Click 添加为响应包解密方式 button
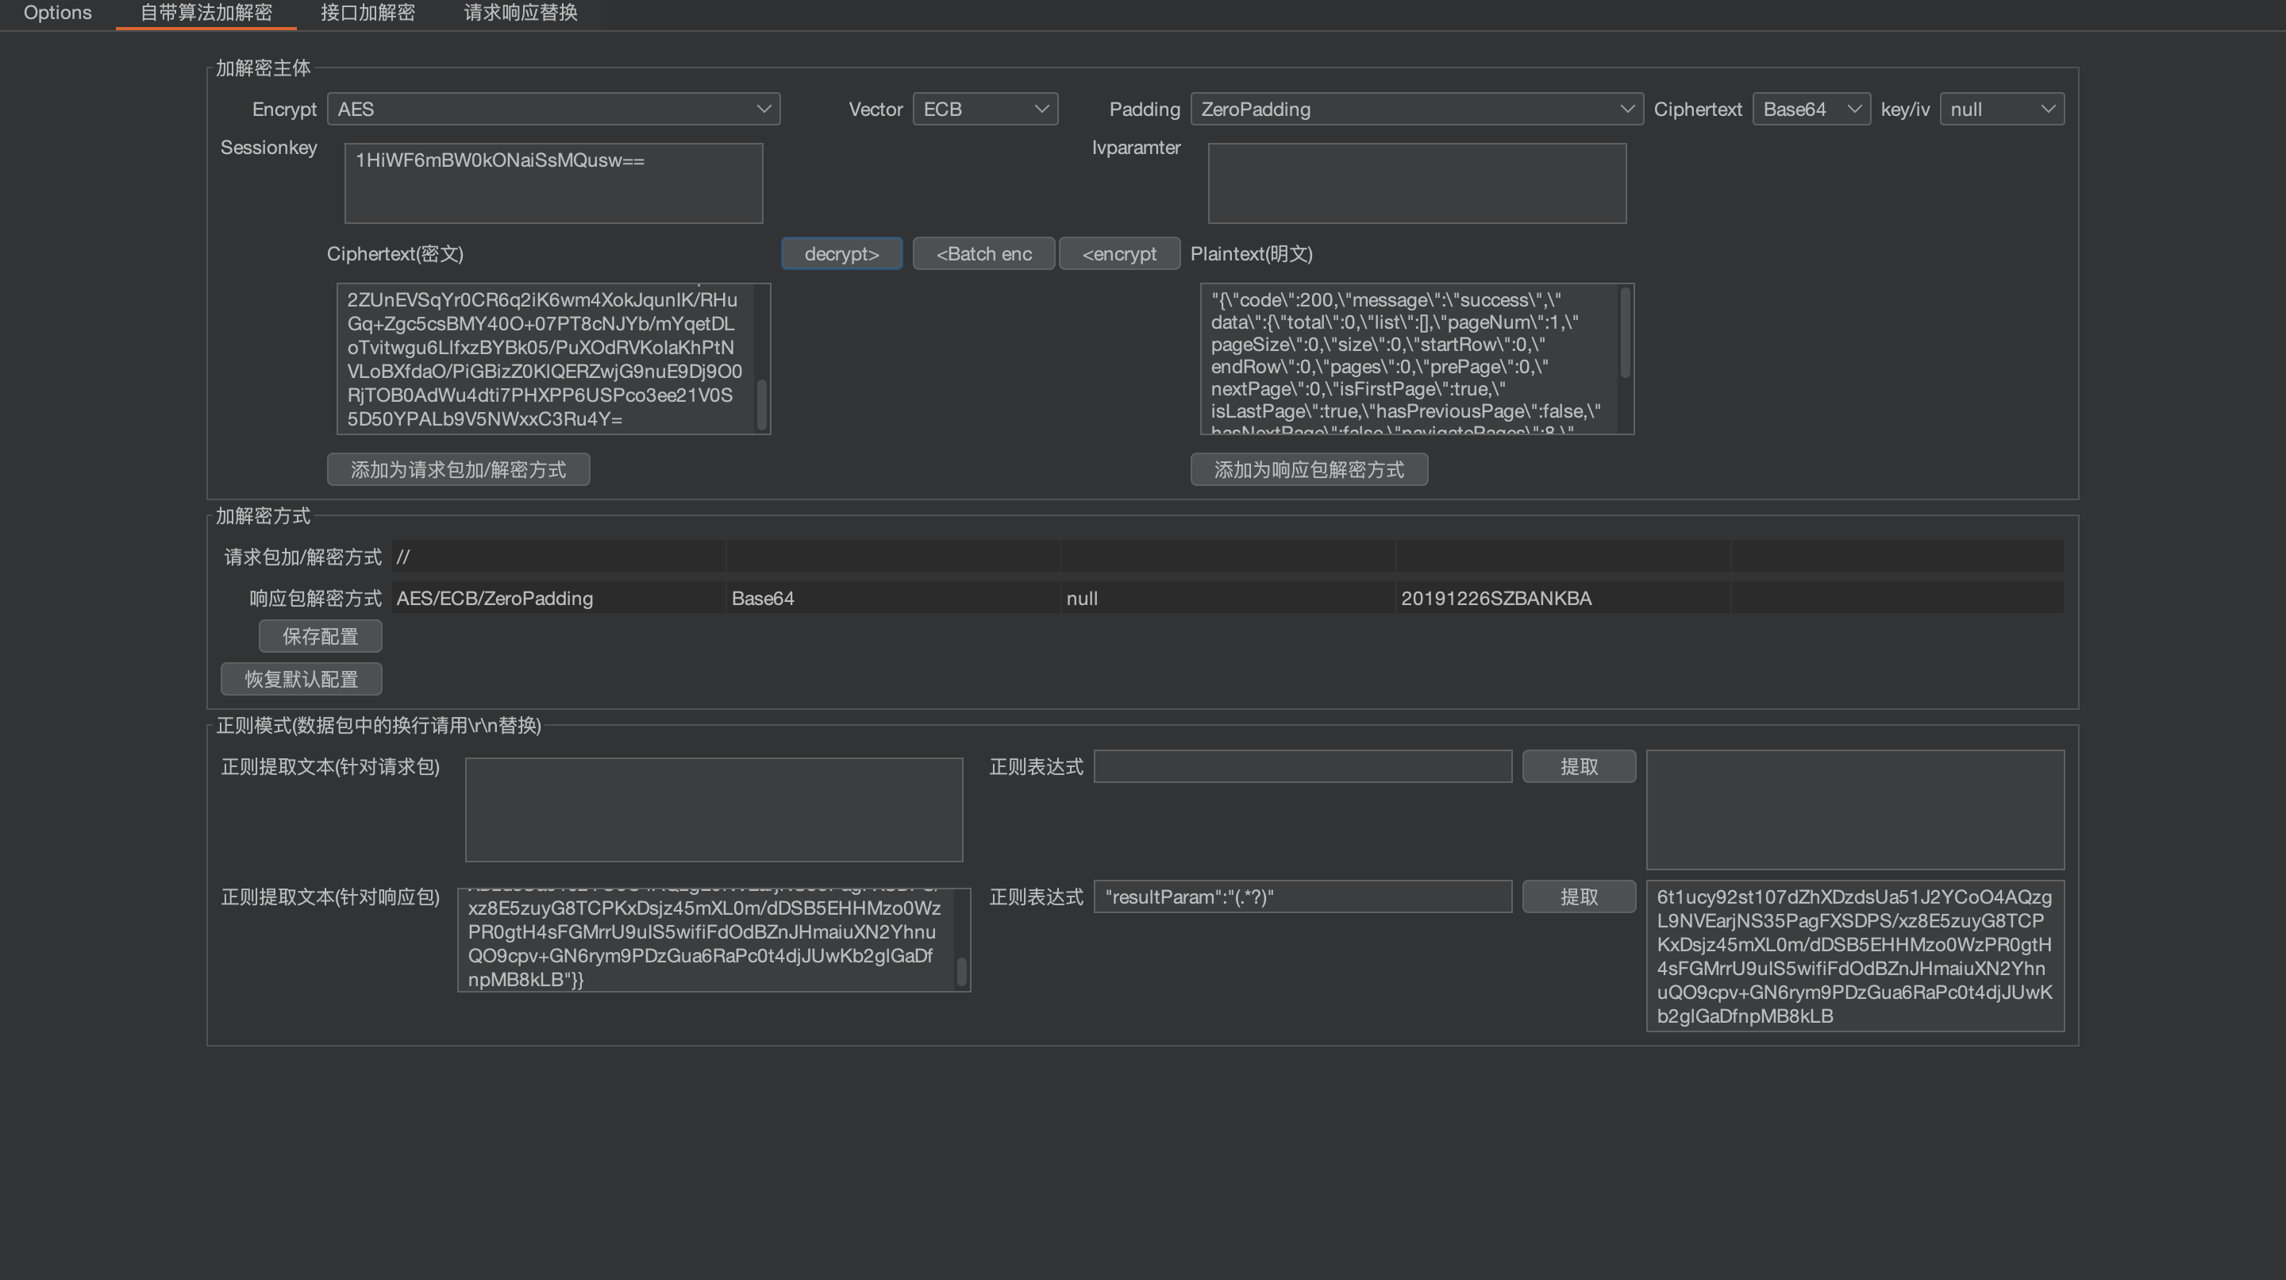Screen dimensions: 2286x1280 point(1309,469)
